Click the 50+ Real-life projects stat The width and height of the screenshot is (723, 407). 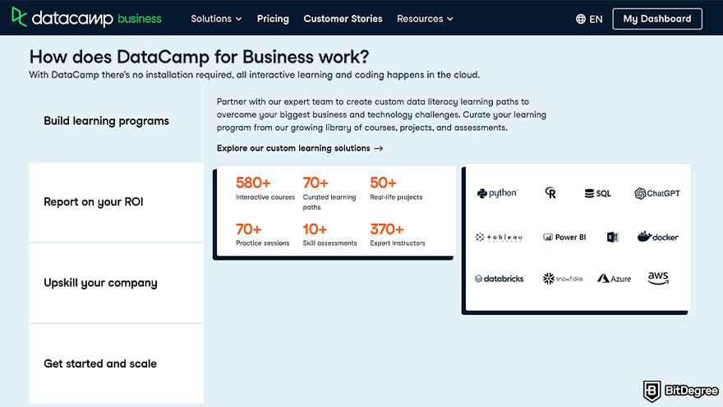(x=396, y=187)
